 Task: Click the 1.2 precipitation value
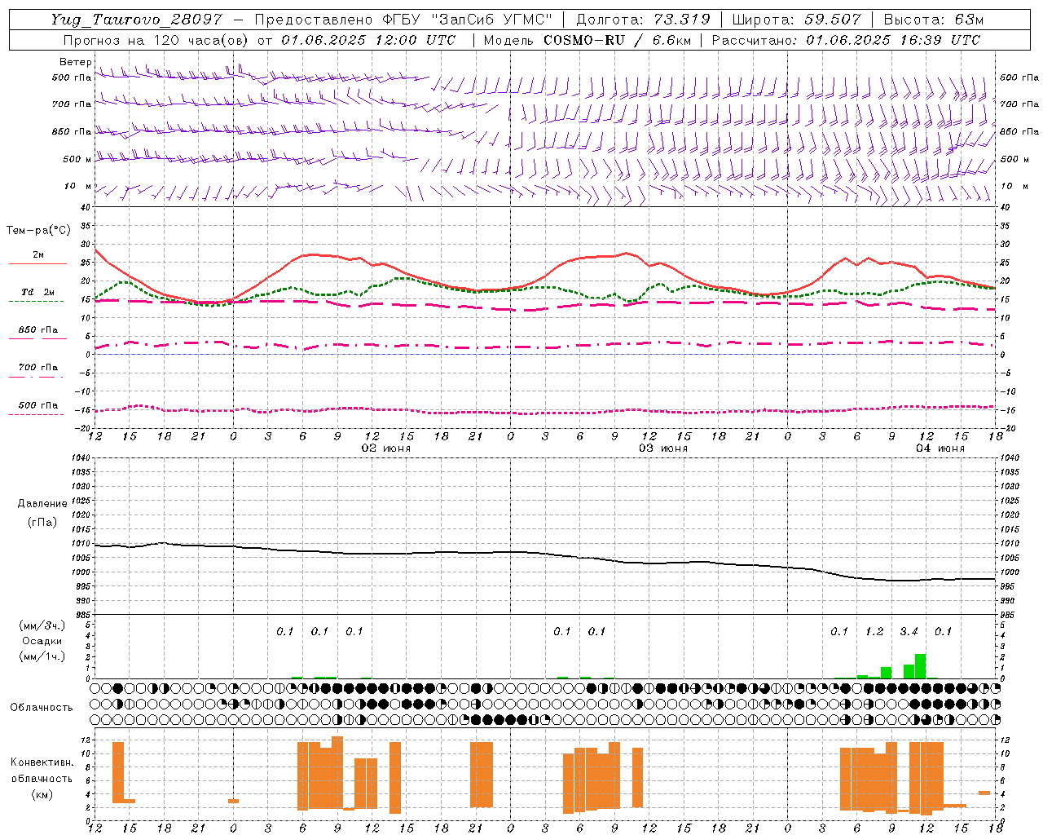pyautogui.click(x=874, y=632)
